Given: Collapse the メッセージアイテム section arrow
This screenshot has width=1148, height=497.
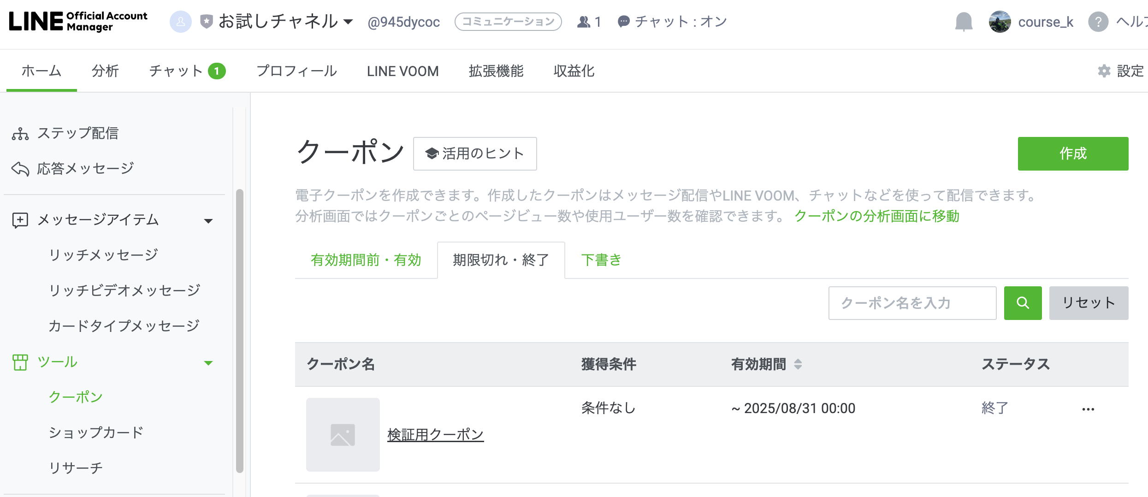Looking at the screenshot, I should [x=208, y=221].
